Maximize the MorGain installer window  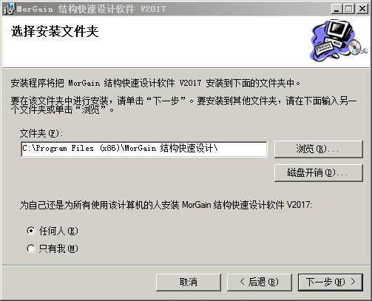[x=348, y=9]
